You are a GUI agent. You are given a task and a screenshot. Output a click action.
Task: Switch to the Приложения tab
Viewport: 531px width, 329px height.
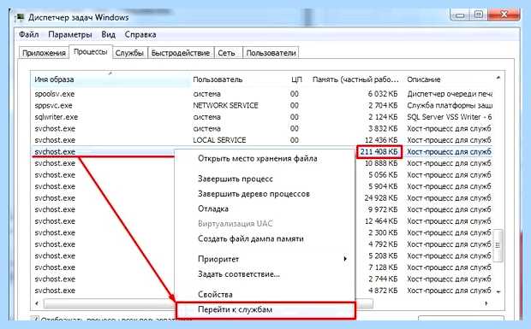tap(44, 53)
